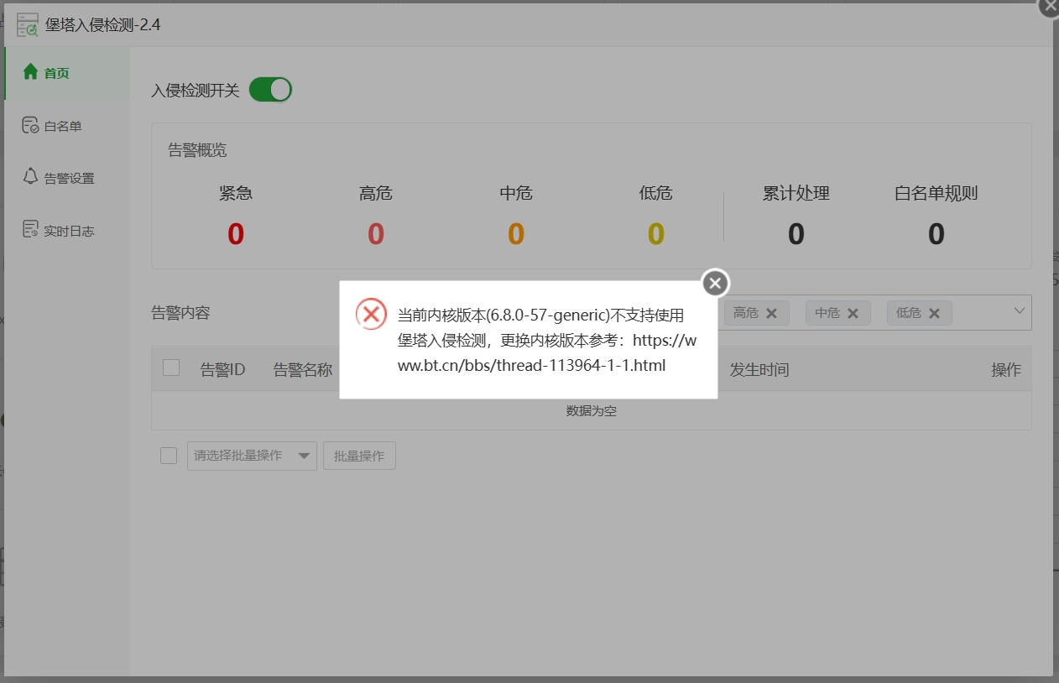Click the 批量操作 button
1059x683 pixels.
[x=359, y=456]
